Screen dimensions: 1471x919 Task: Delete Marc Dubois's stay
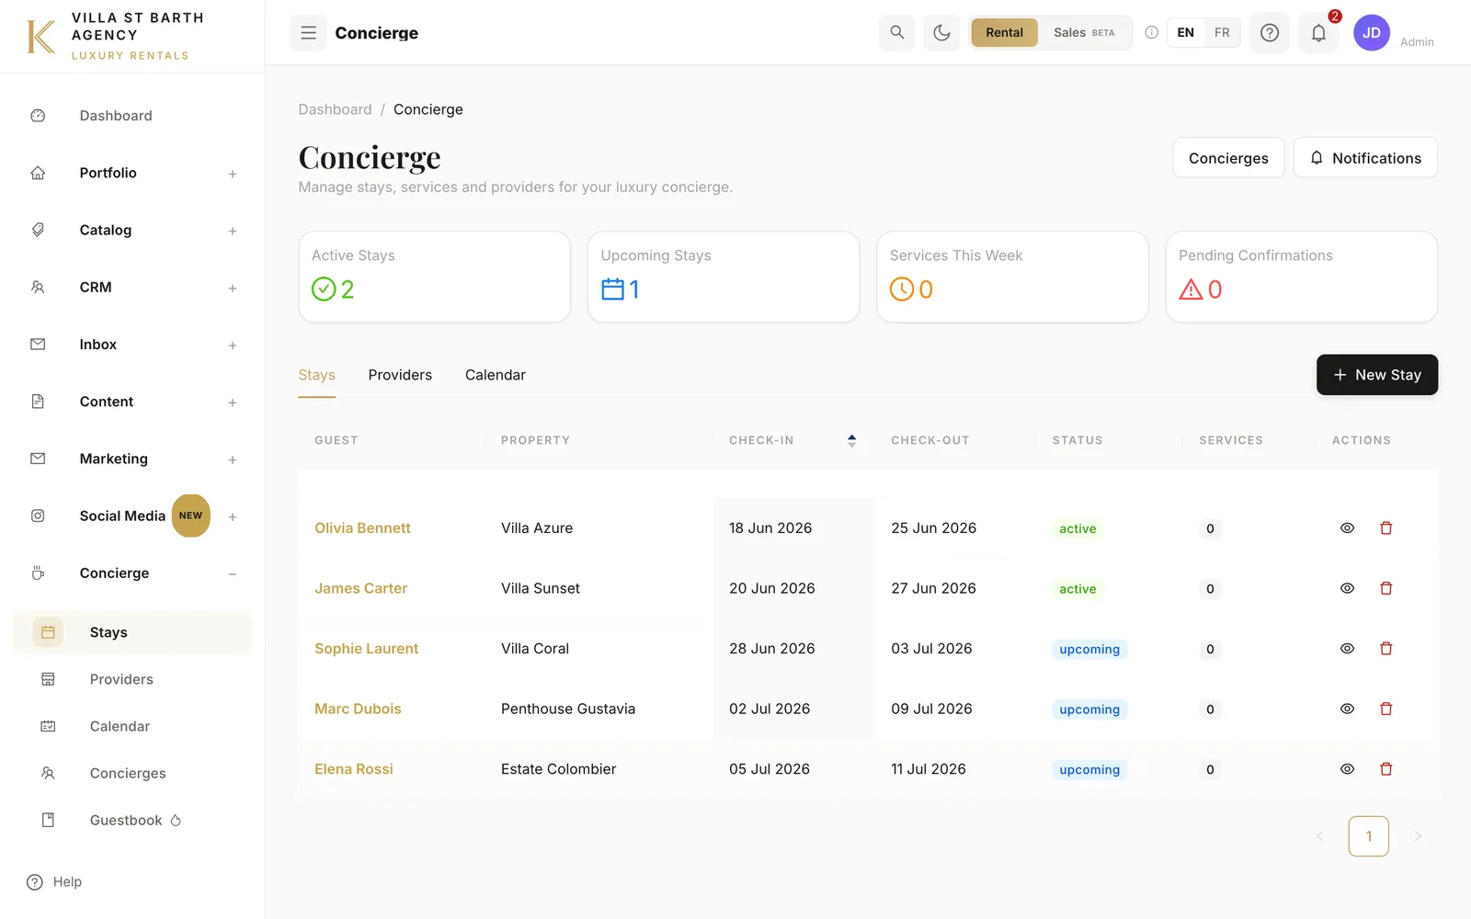[1385, 709]
